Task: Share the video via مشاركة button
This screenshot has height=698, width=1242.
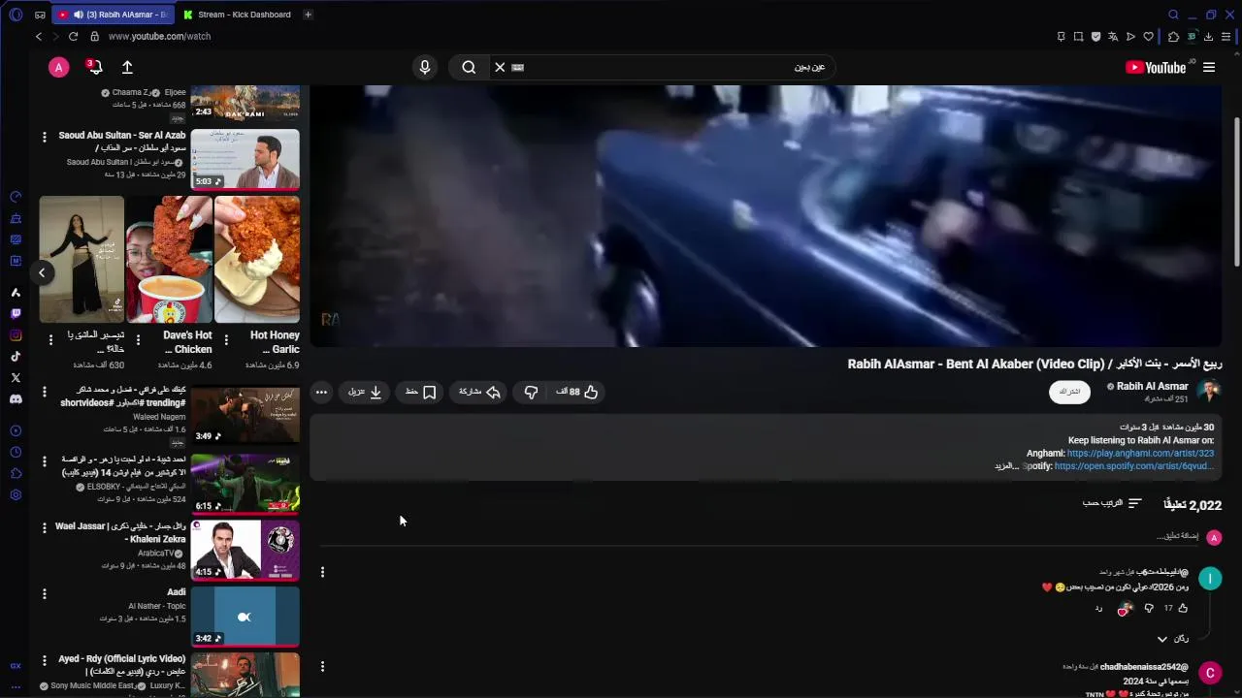Action: click(479, 392)
